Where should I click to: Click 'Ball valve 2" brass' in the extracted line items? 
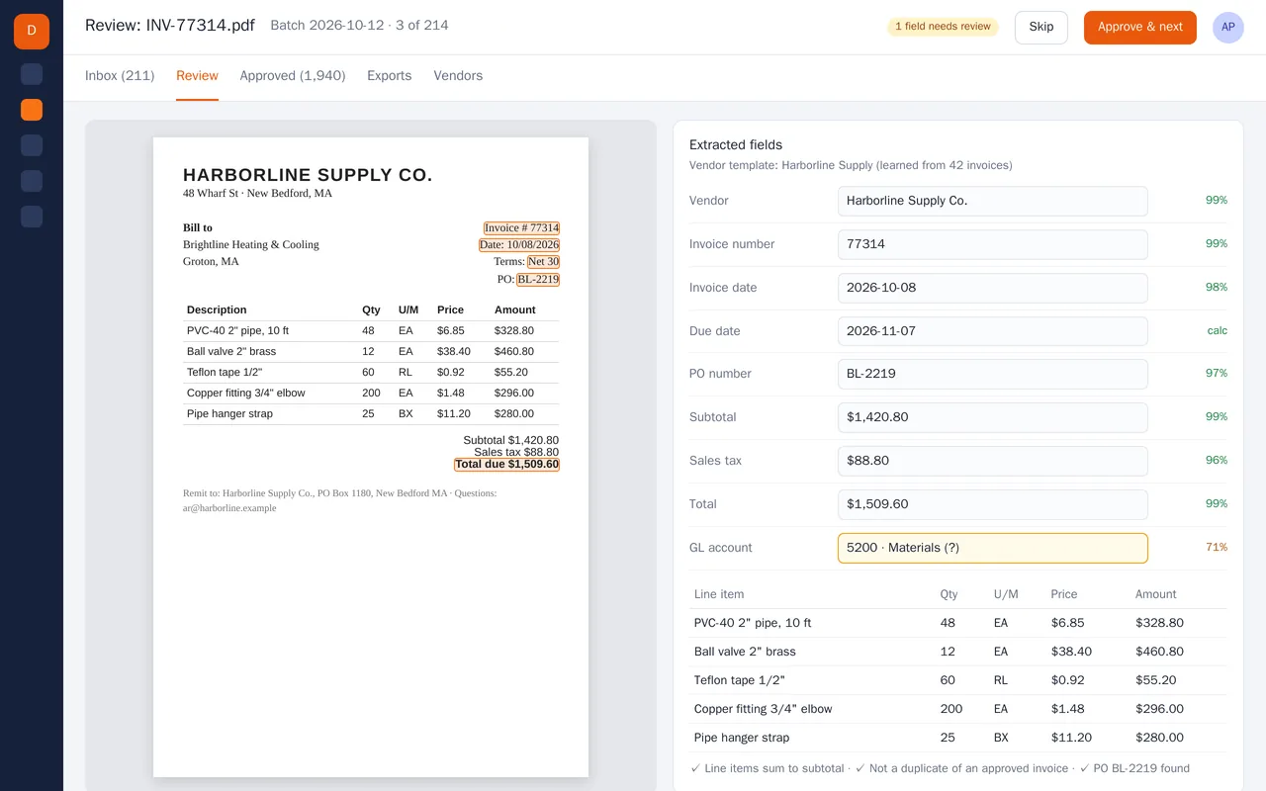click(745, 652)
